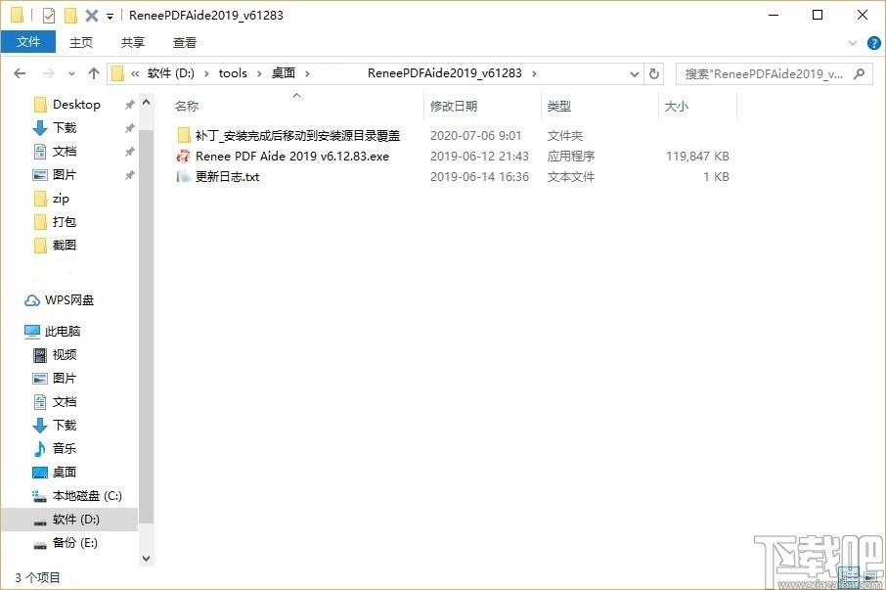Click the navigation pane scrollbar thumb
Image resolution: width=886 pixels, height=590 pixels.
click(146, 327)
